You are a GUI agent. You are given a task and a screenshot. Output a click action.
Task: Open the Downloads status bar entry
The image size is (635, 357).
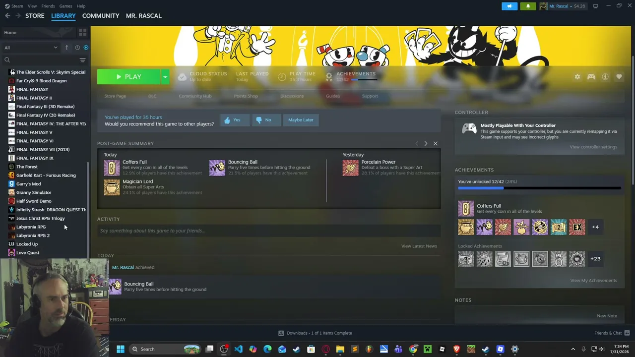[x=316, y=333]
